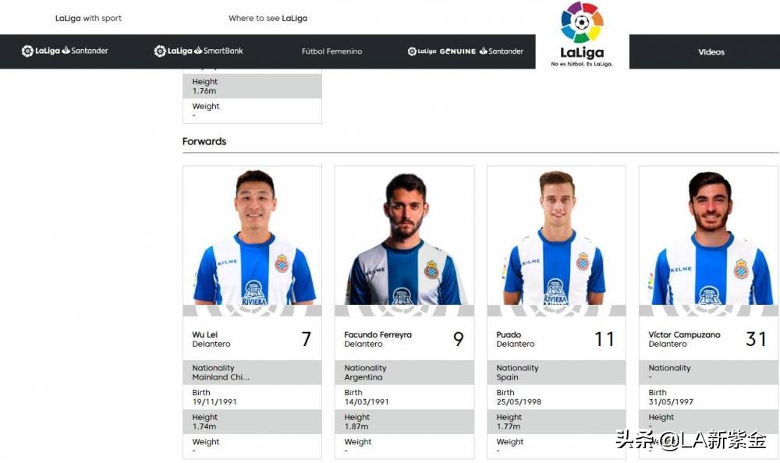Click Espanyol crest on Puado's shirt
This screenshot has width=780, height=463.
(x=583, y=262)
